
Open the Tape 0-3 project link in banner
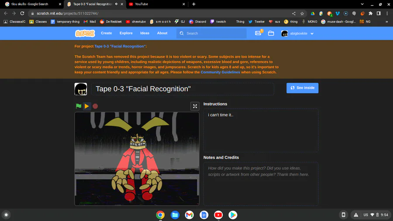[x=120, y=46]
